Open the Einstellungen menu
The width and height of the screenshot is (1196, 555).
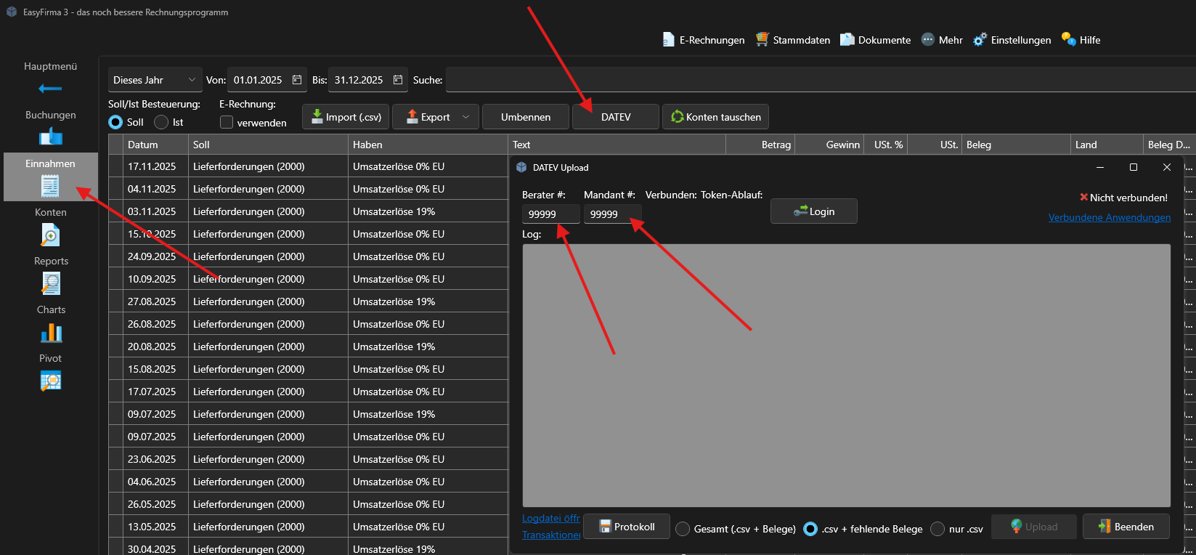coord(1012,40)
